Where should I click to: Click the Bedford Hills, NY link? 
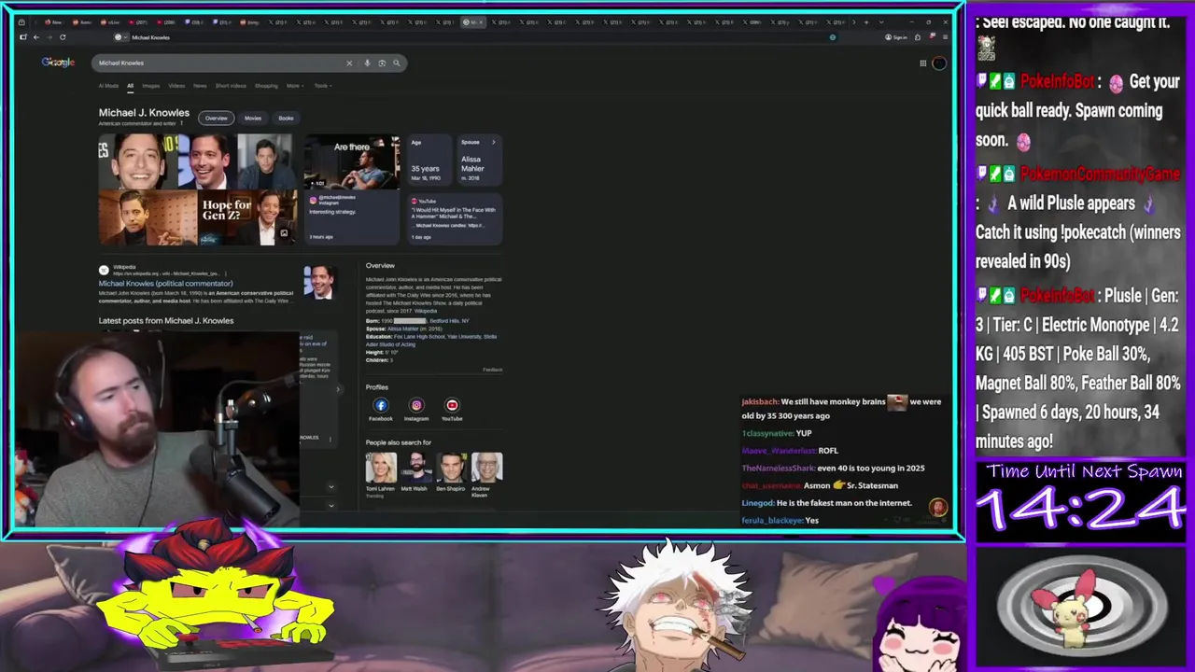tap(449, 321)
